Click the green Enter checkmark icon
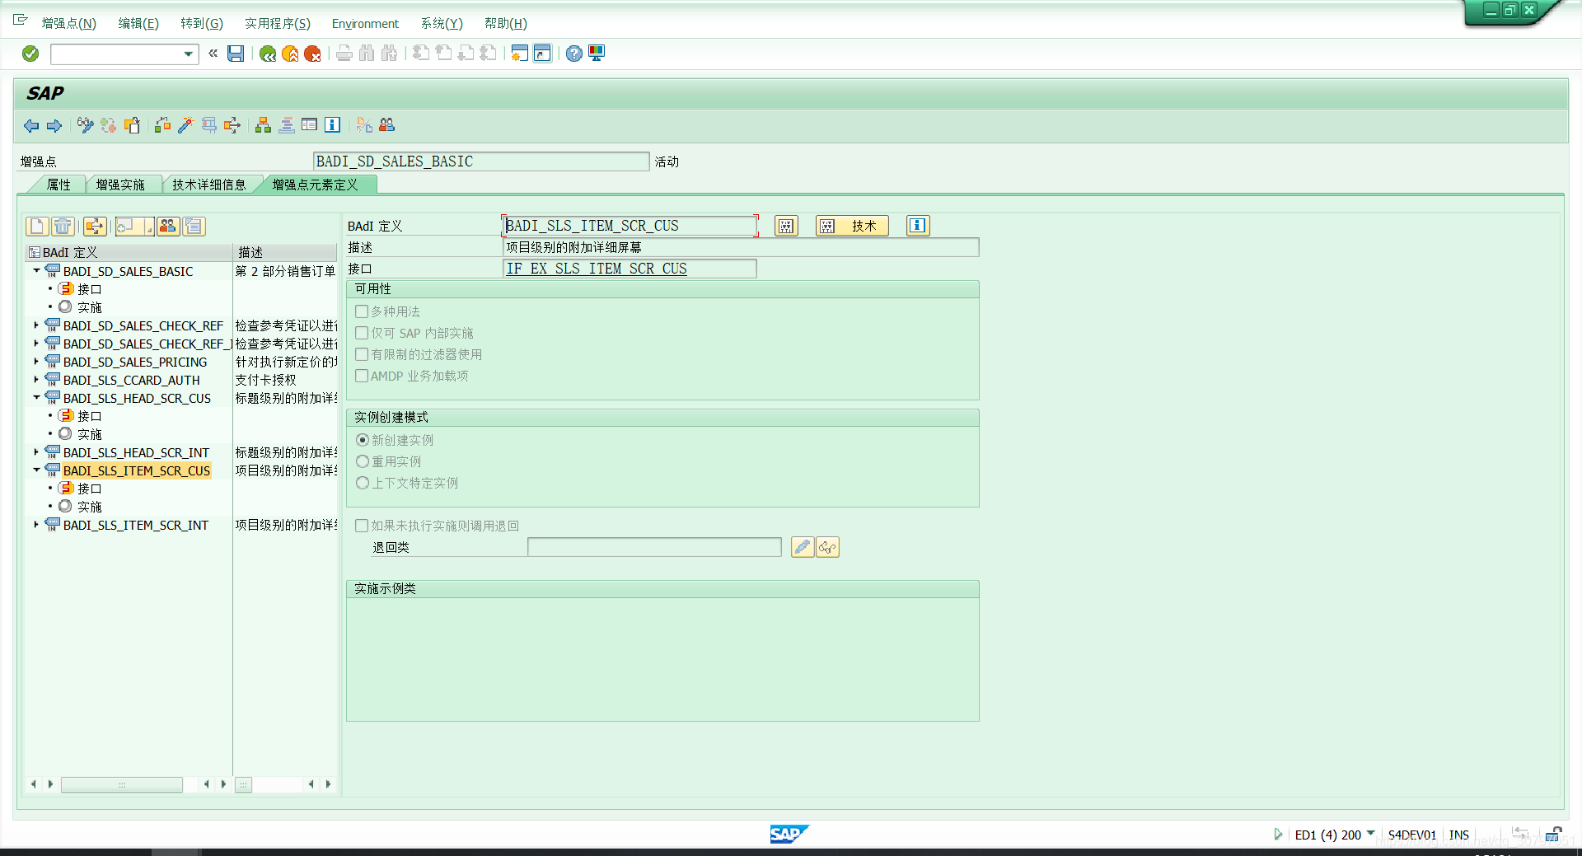 [30, 54]
